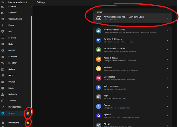Open the System settings title

107,115
